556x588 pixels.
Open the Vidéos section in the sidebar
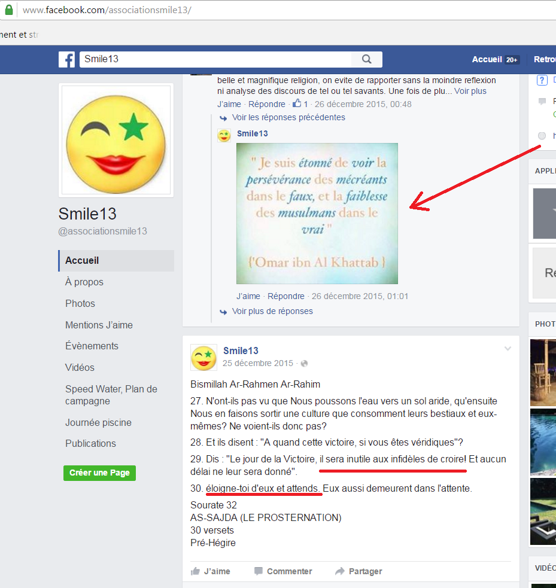[x=80, y=367]
